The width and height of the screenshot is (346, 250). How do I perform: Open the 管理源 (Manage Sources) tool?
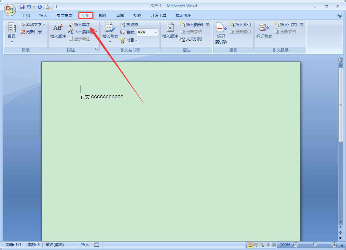coord(130,24)
